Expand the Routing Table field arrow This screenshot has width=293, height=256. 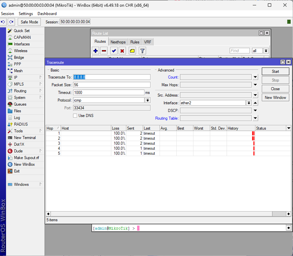pyautogui.click(x=255, y=118)
